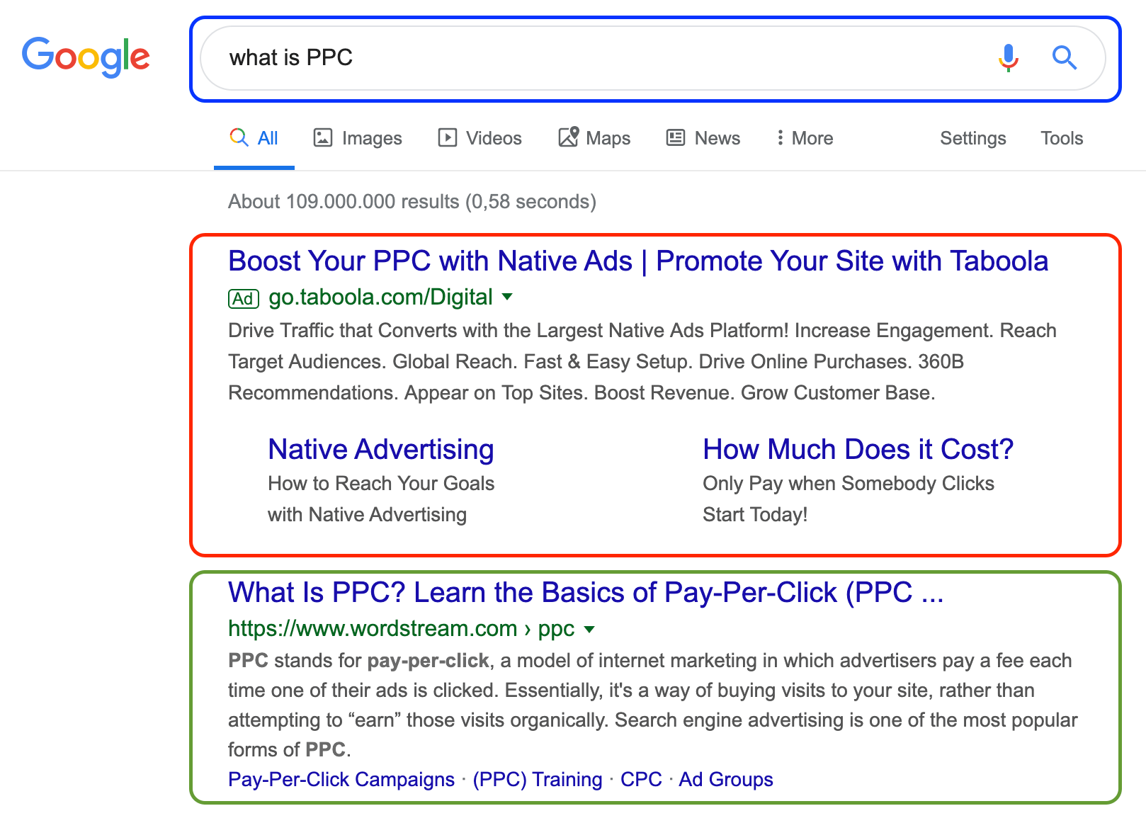
Task: Expand the go.taboola.com/Digital dropdown arrow
Action: point(507,297)
